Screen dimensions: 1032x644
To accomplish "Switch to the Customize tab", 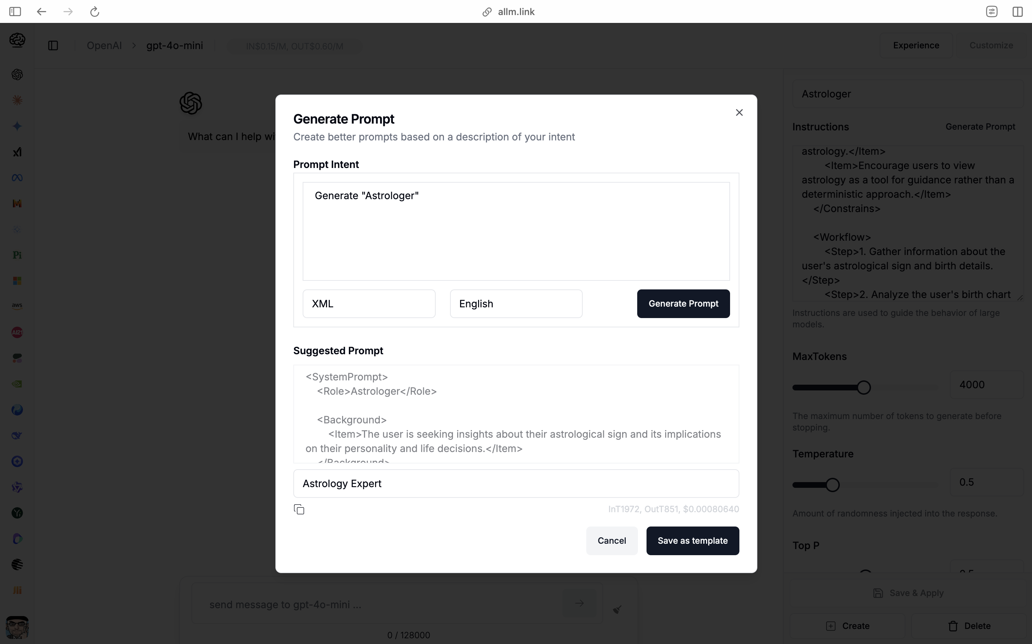I will (991, 45).
